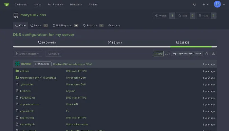This screenshot has width=229, height=131.
Task: Copy the repository clone URL
Action: point(206,54)
